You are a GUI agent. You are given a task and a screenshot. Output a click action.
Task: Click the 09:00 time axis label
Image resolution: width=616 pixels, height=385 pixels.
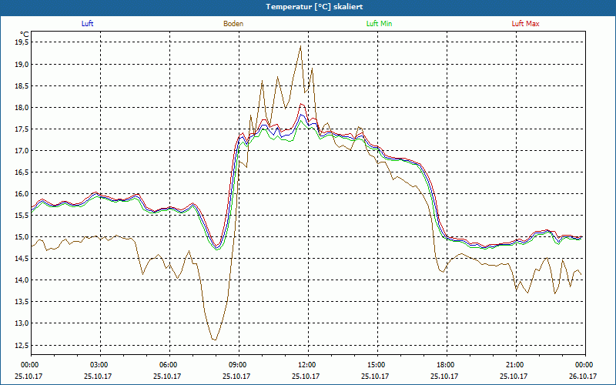(236, 365)
